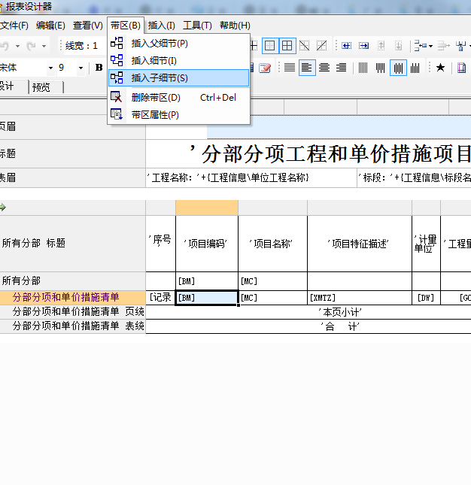471x485 pixels.
Task: Open the 编辑(E) menu
Action: (50, 26)
